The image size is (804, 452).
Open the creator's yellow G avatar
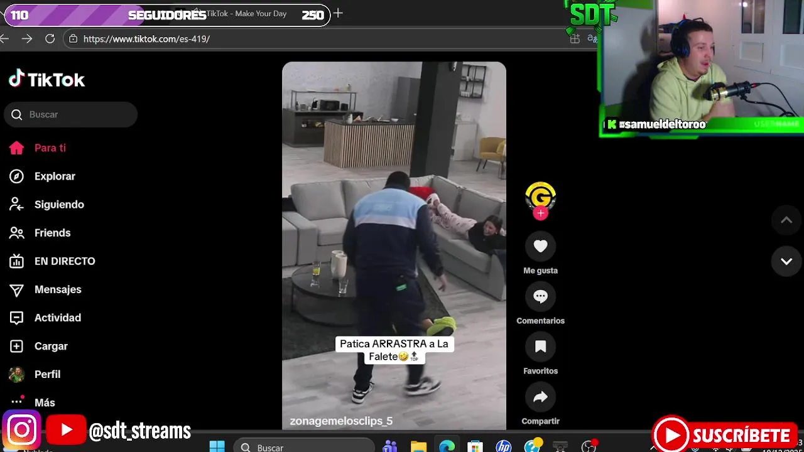pyautogui.click(x=540, y=196)
